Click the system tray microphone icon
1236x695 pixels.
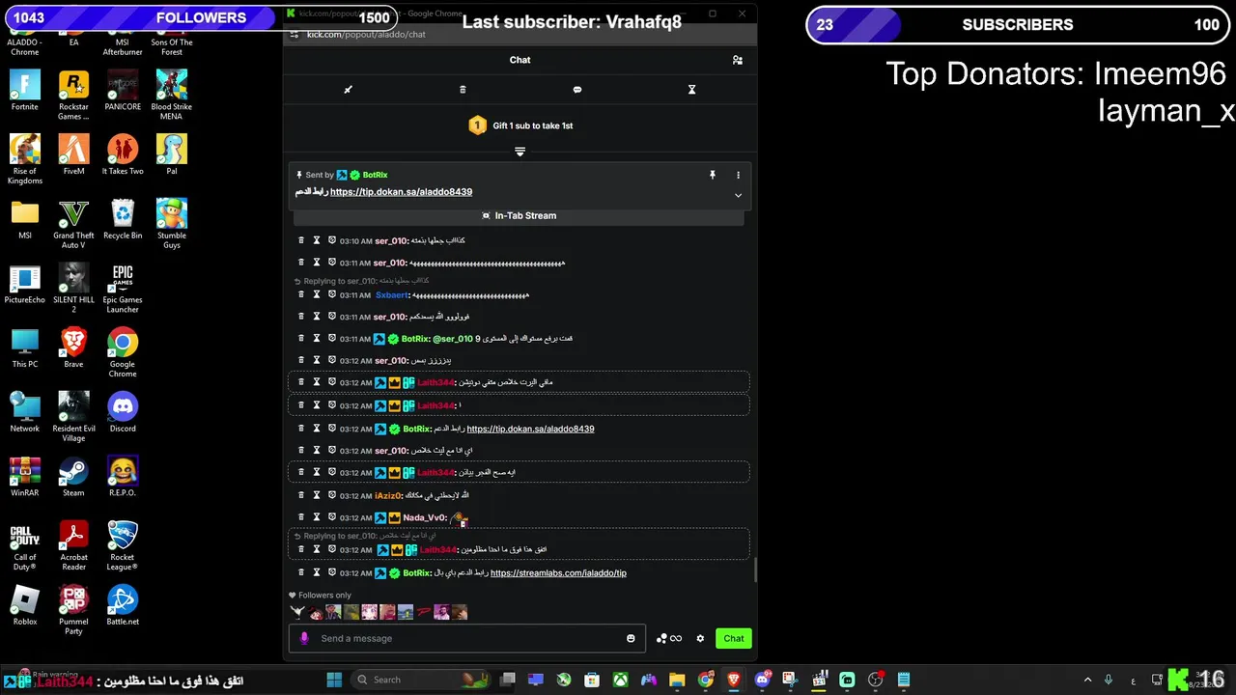[1109, 680]
